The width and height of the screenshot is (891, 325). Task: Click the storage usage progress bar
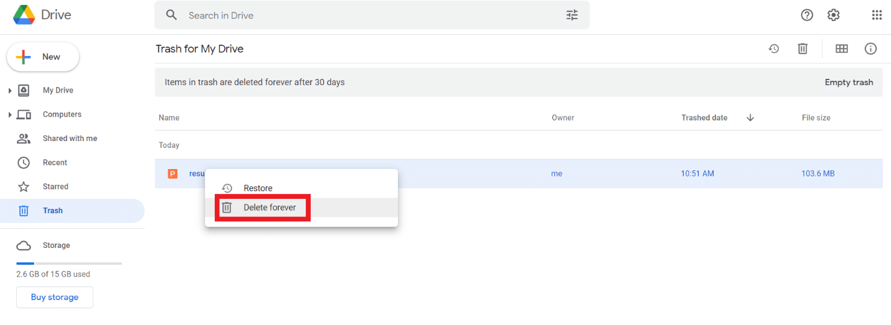[69, 263]
